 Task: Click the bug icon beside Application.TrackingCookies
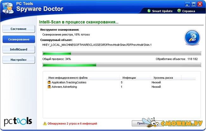(49, 83)
